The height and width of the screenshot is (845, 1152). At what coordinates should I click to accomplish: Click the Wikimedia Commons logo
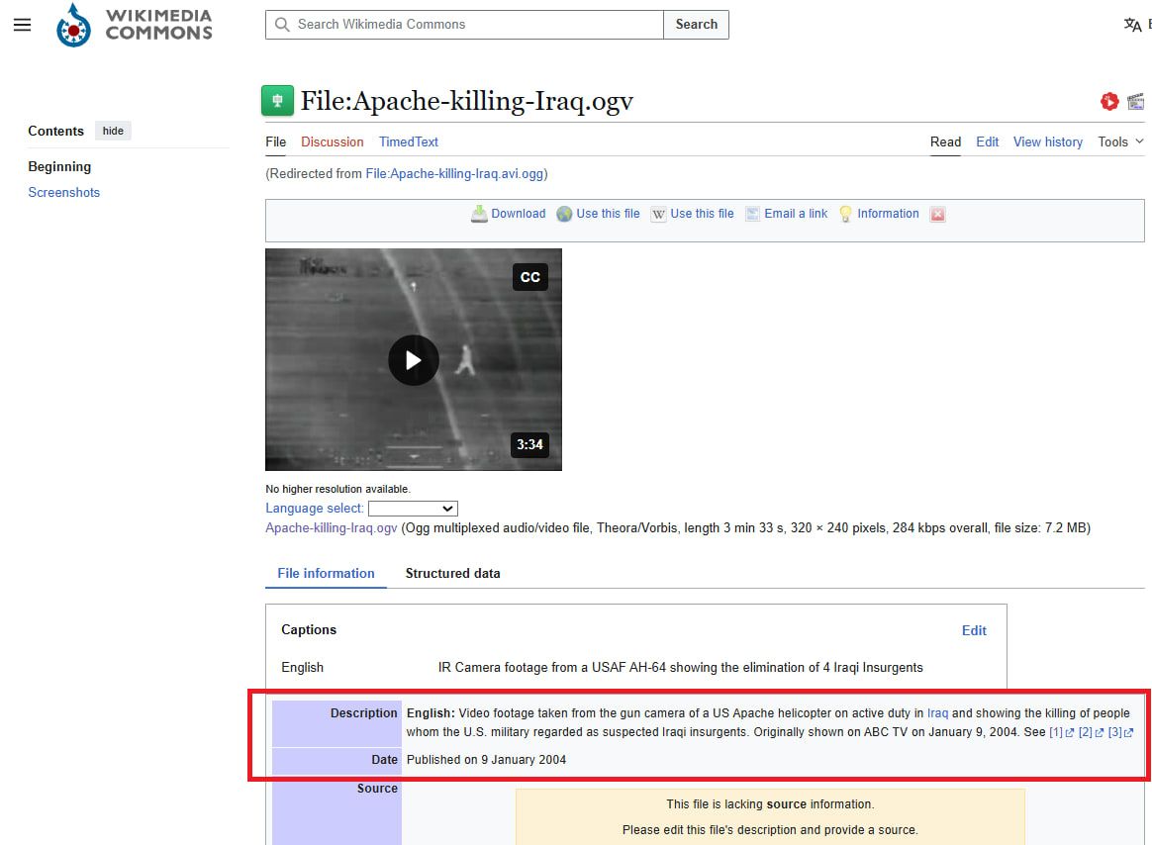pyautogui.click(x=135, y=25)
